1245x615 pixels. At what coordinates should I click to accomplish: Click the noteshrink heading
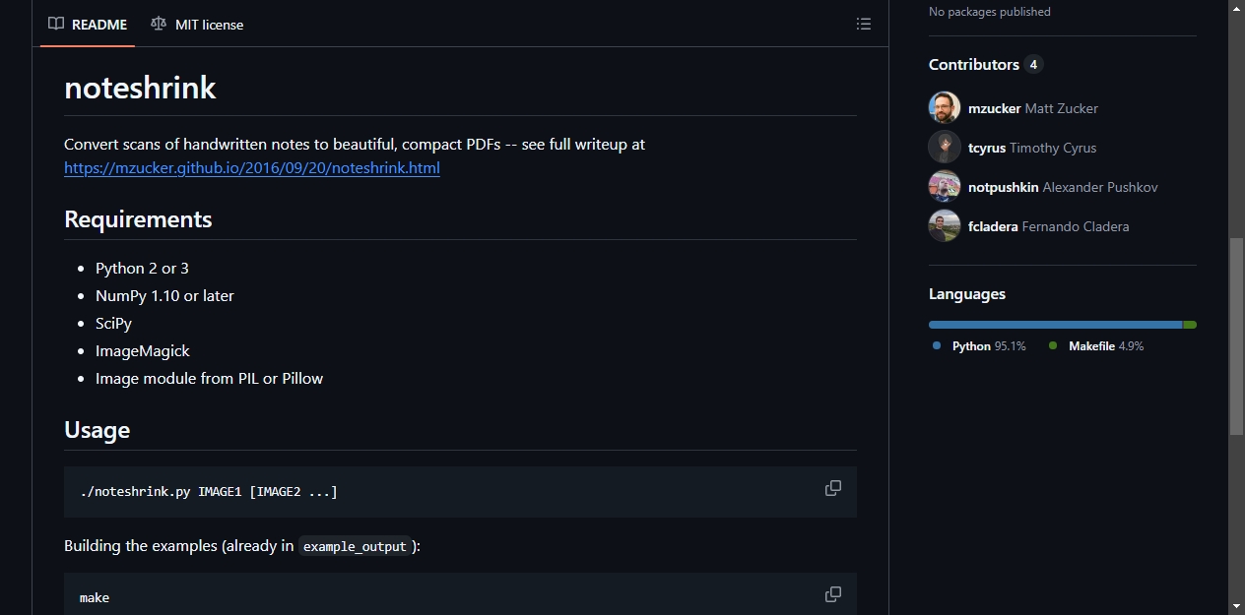pyautogui.click(x=140, y=88)
